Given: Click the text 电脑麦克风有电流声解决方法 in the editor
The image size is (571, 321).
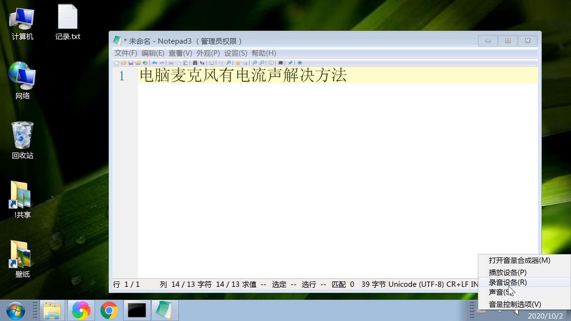Looking at the screenshot, I should [243, 75].
